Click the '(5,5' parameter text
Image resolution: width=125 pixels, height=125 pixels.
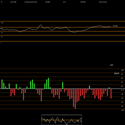(x=64, y=2)
